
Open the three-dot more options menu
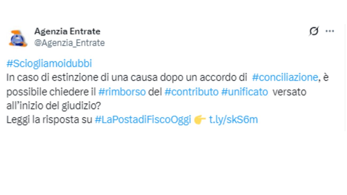pos(330,31)
